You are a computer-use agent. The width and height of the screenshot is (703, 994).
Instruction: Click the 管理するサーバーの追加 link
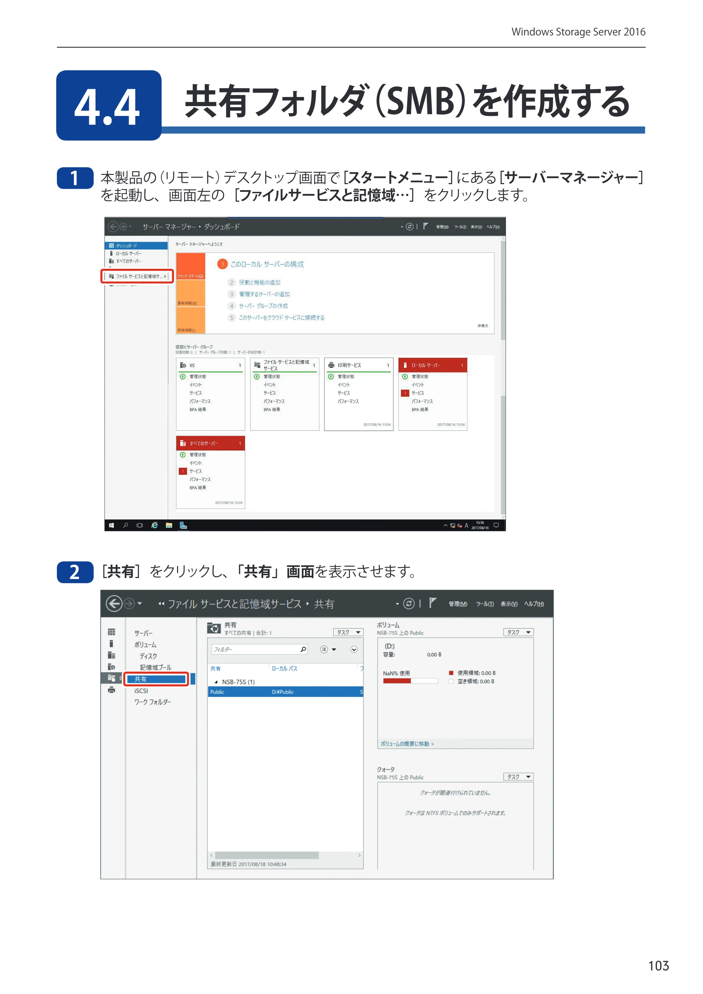(265, 294)
